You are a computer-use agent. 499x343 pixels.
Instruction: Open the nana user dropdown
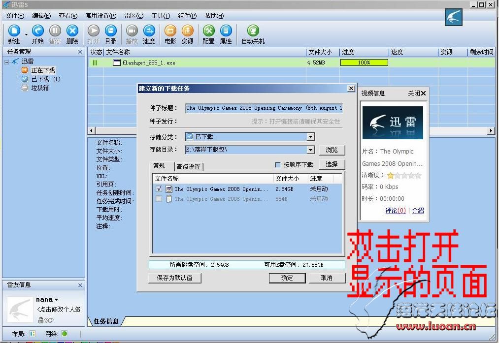click(x=56, y=300)
